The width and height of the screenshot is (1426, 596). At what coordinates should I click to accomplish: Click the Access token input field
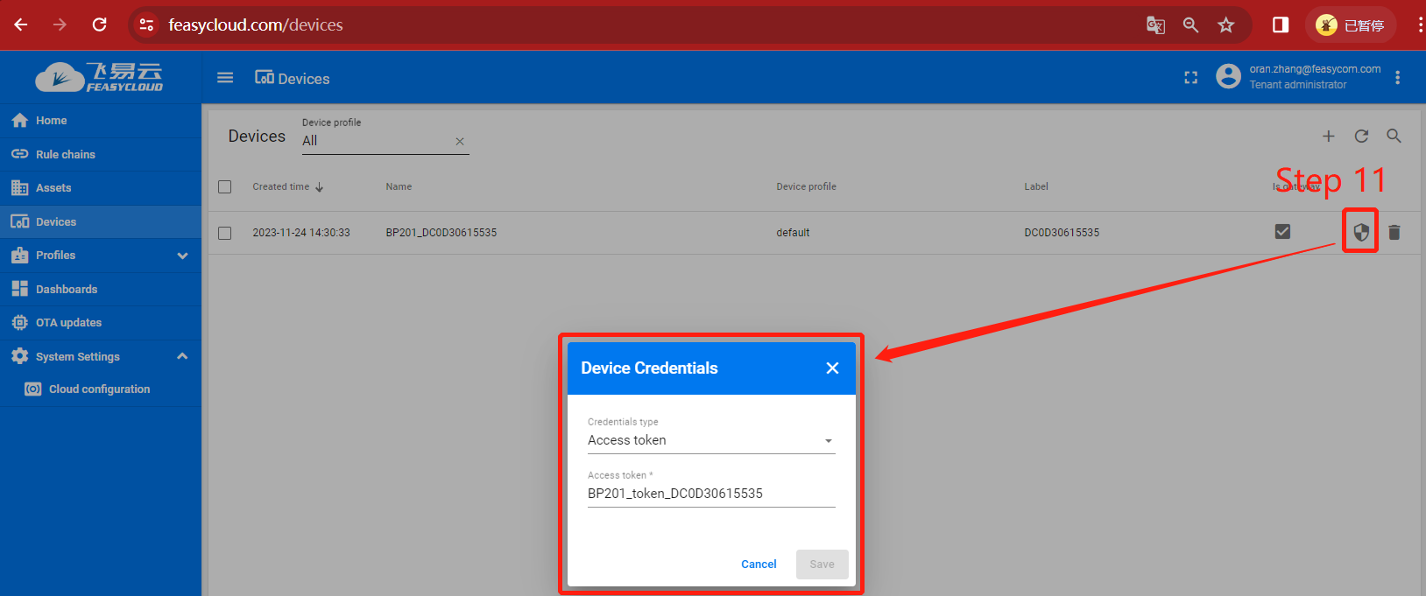coord(710,494)
